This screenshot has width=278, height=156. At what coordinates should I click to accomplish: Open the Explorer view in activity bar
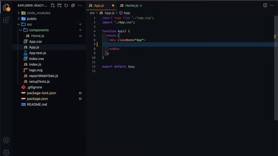pyautogui.click(x=7, y=7)
